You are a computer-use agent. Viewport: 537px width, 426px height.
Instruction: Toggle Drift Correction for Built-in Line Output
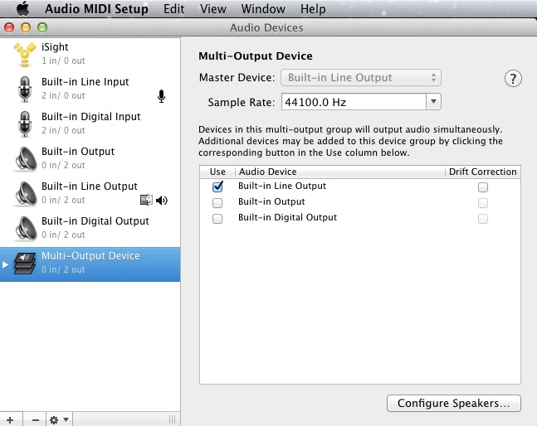click(483, 187)
